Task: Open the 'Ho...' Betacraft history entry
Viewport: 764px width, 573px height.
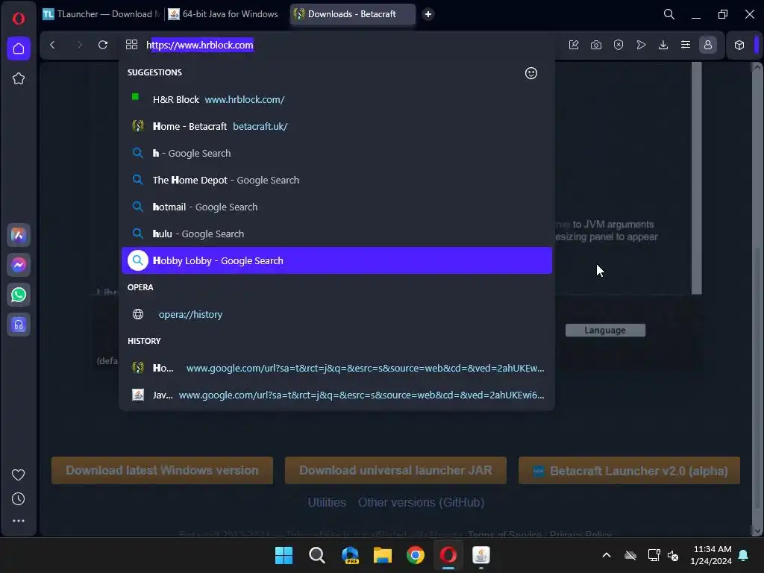Action: coord(336,368)
